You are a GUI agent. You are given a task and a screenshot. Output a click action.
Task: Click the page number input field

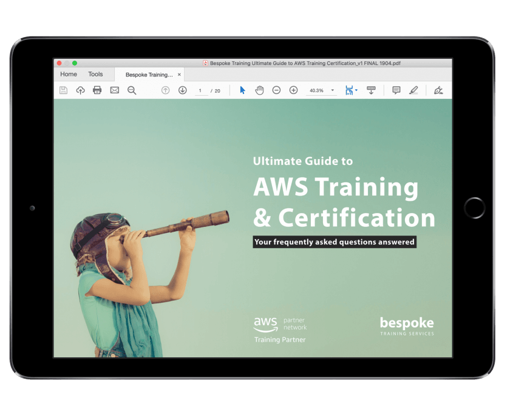(x=200, y=90)
